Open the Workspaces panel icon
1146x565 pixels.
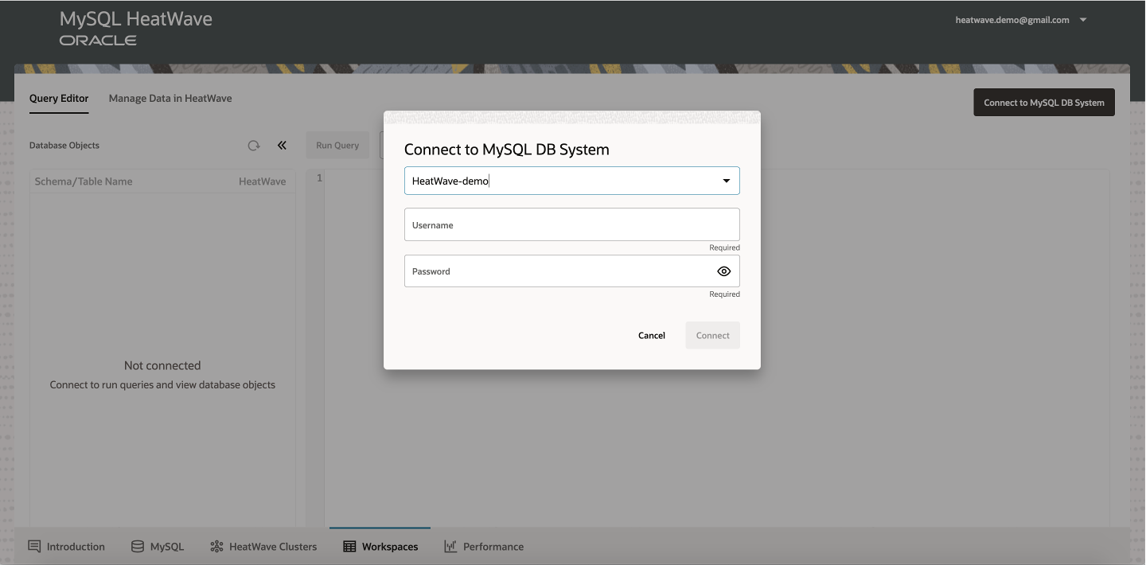[x=348, y=546]
